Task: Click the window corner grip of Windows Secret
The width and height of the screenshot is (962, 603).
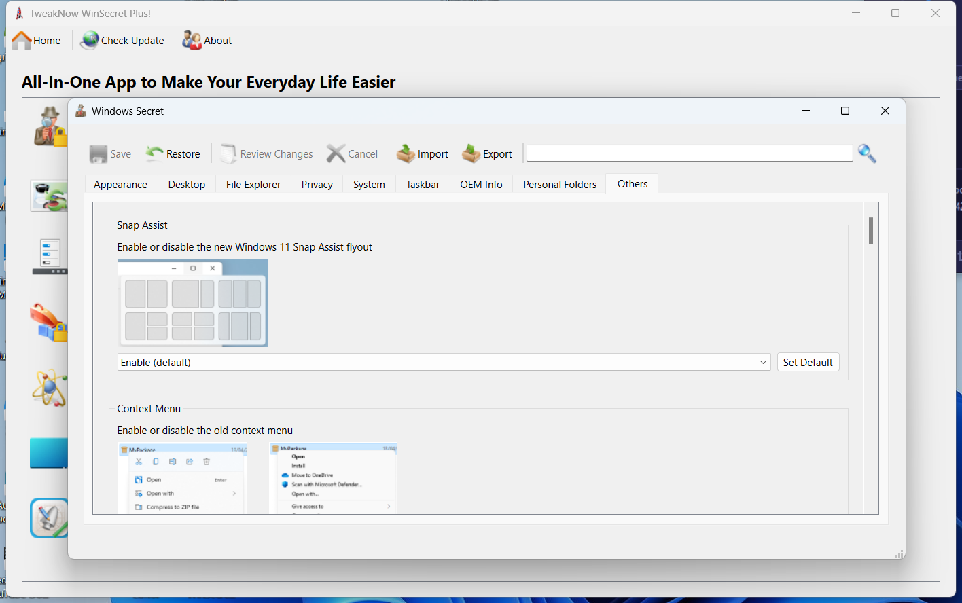Action: 899,554
